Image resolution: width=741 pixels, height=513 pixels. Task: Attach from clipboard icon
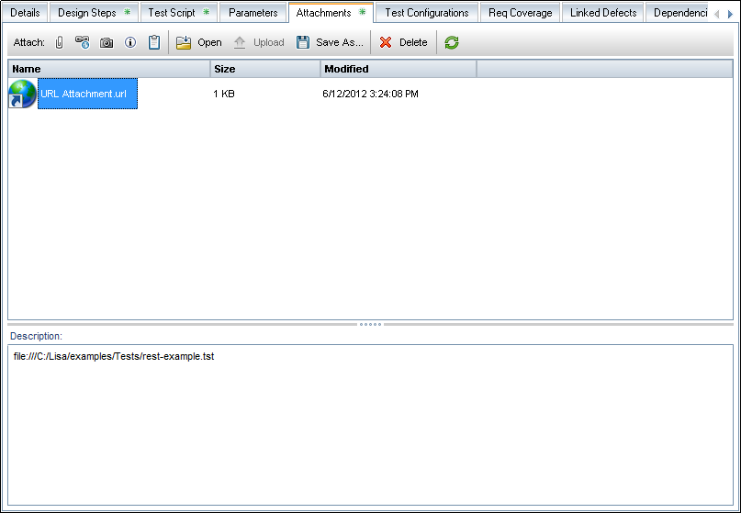[x=154, y=42]
